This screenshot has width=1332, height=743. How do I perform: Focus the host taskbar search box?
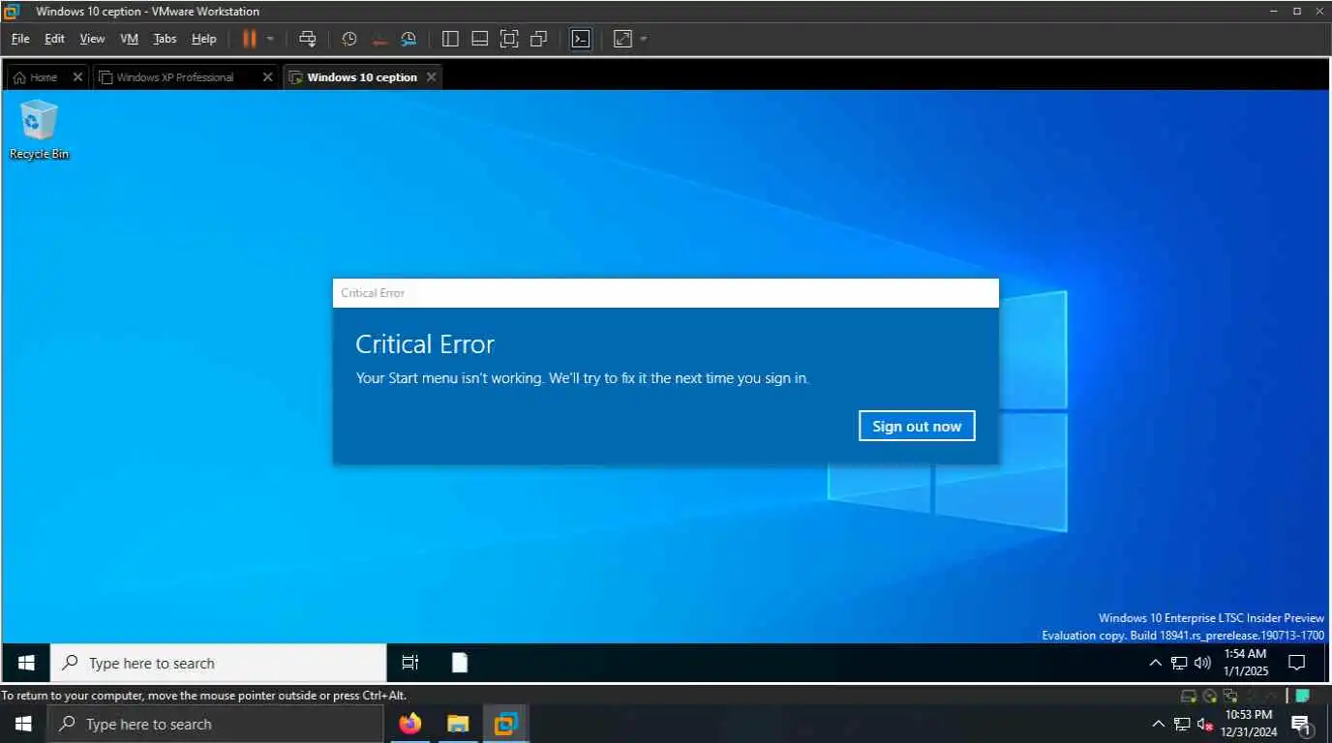(x=215, y=724)
